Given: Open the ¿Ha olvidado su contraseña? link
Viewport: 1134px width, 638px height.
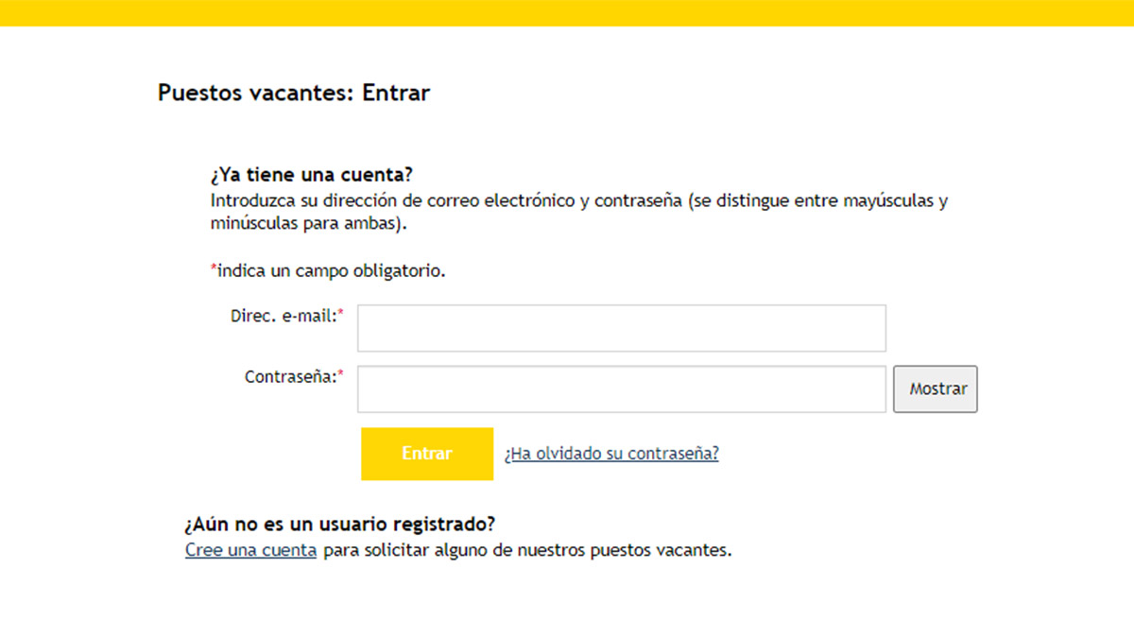Looking at the screenshot, I should (x=611, y=454).
